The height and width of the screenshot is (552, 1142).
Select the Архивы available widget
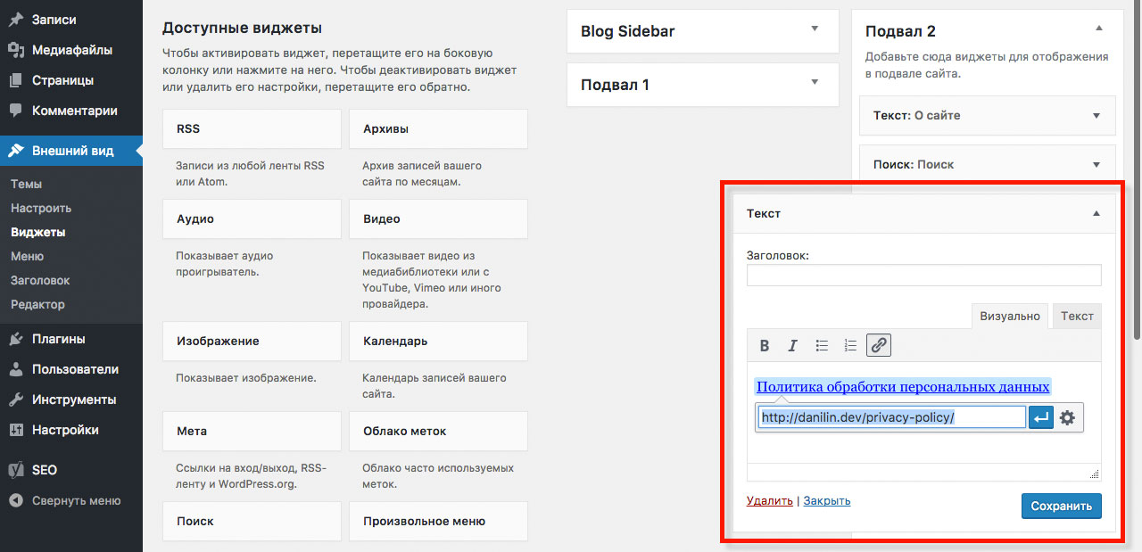[x=438, y=128]
